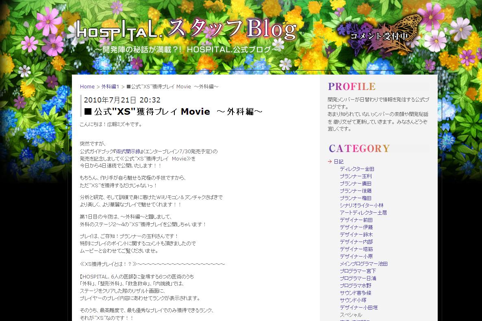
Task: Browse the サウンド小塚 category
Action: (353, 300)
